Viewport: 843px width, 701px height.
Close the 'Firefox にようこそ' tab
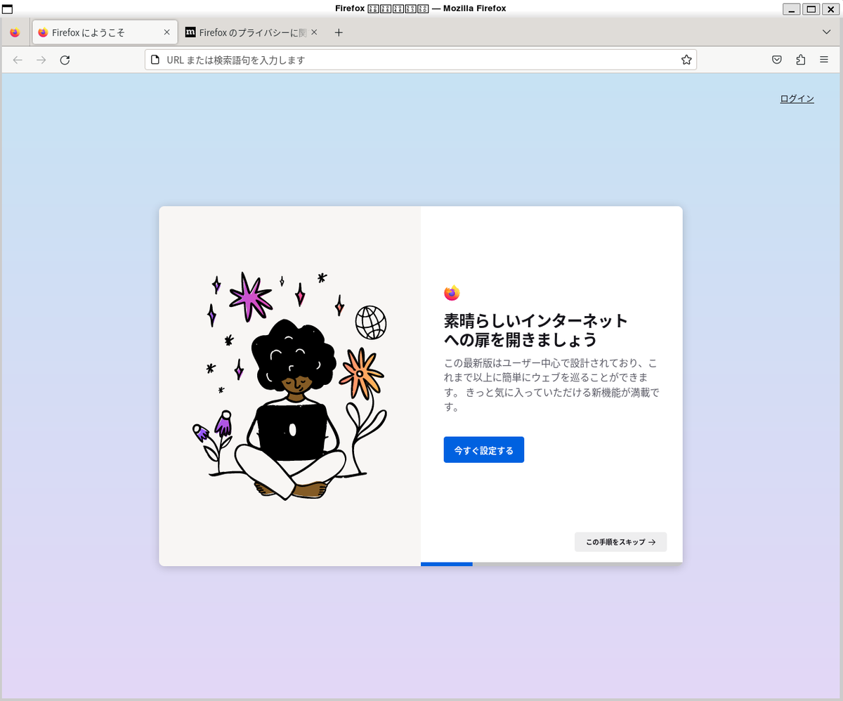coord(166,32)
